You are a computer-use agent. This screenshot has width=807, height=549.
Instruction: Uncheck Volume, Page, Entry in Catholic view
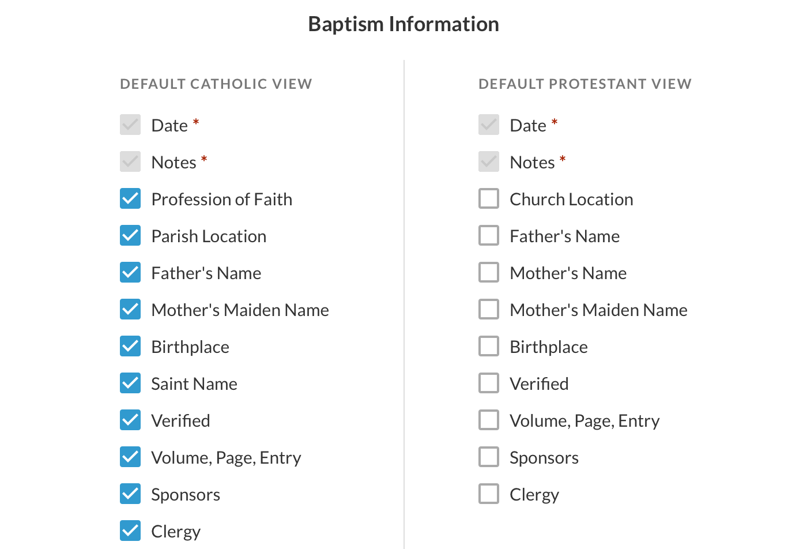point(130,457)
